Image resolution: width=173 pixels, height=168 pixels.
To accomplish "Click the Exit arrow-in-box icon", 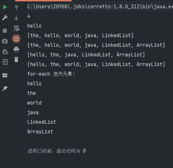I will tap(5, 62).
